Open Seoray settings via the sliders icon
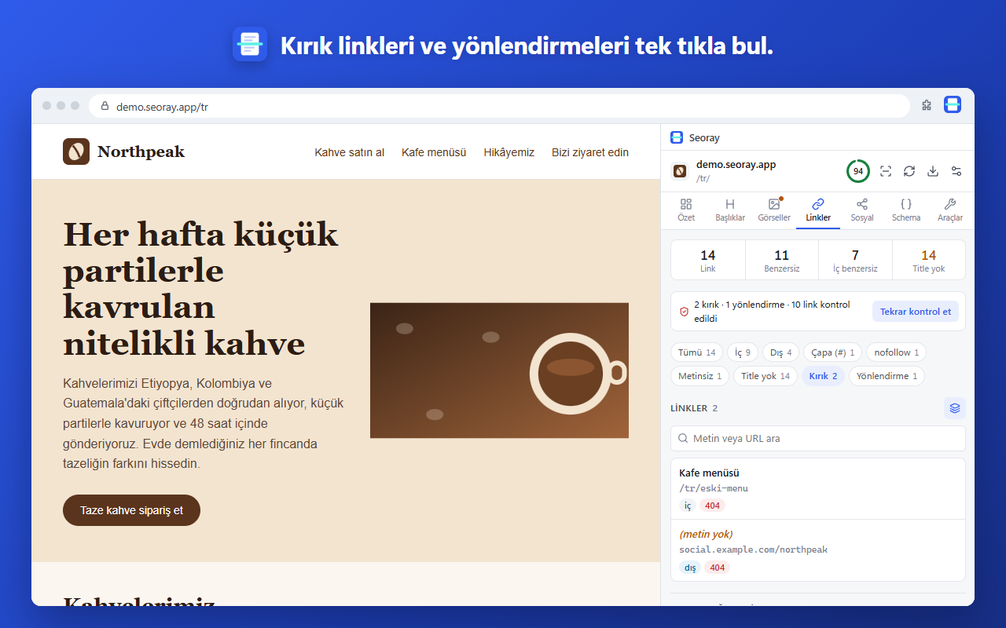Screen dimensions: 1006x628 [956, 171]
